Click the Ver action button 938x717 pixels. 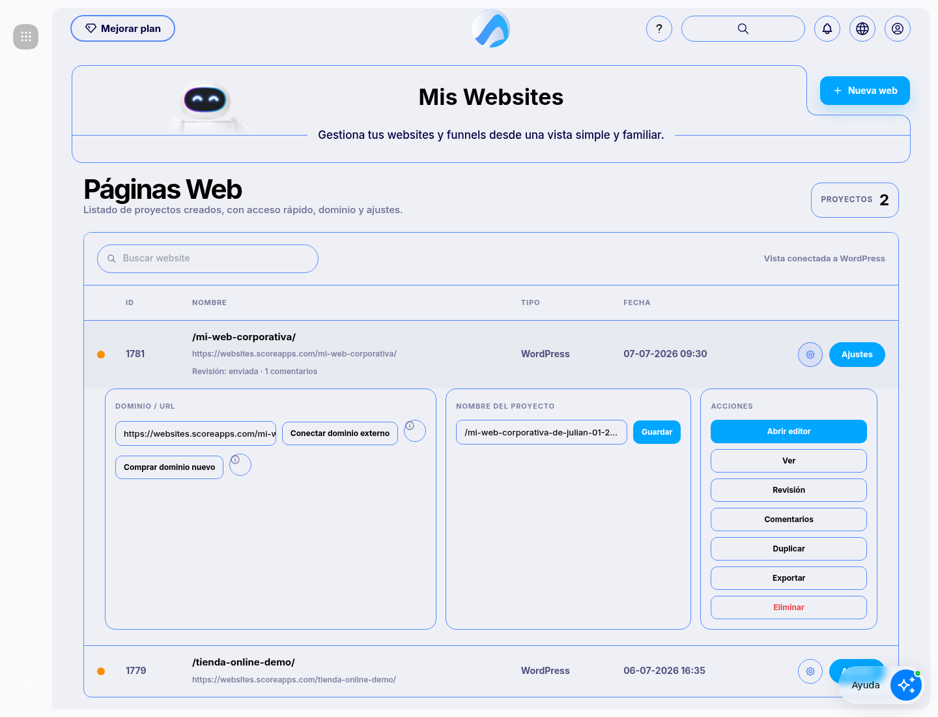tap(789, 461)
